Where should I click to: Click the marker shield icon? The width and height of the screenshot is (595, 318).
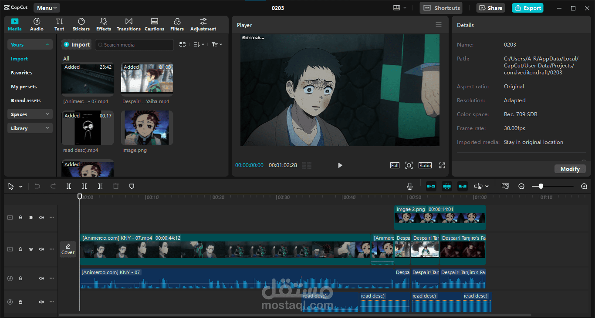[132, 186]
